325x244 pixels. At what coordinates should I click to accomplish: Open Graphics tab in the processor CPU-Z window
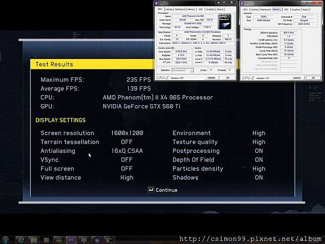click(x=210, y=9)
